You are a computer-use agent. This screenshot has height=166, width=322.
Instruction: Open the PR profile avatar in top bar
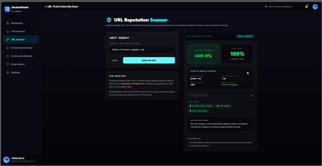315,6
